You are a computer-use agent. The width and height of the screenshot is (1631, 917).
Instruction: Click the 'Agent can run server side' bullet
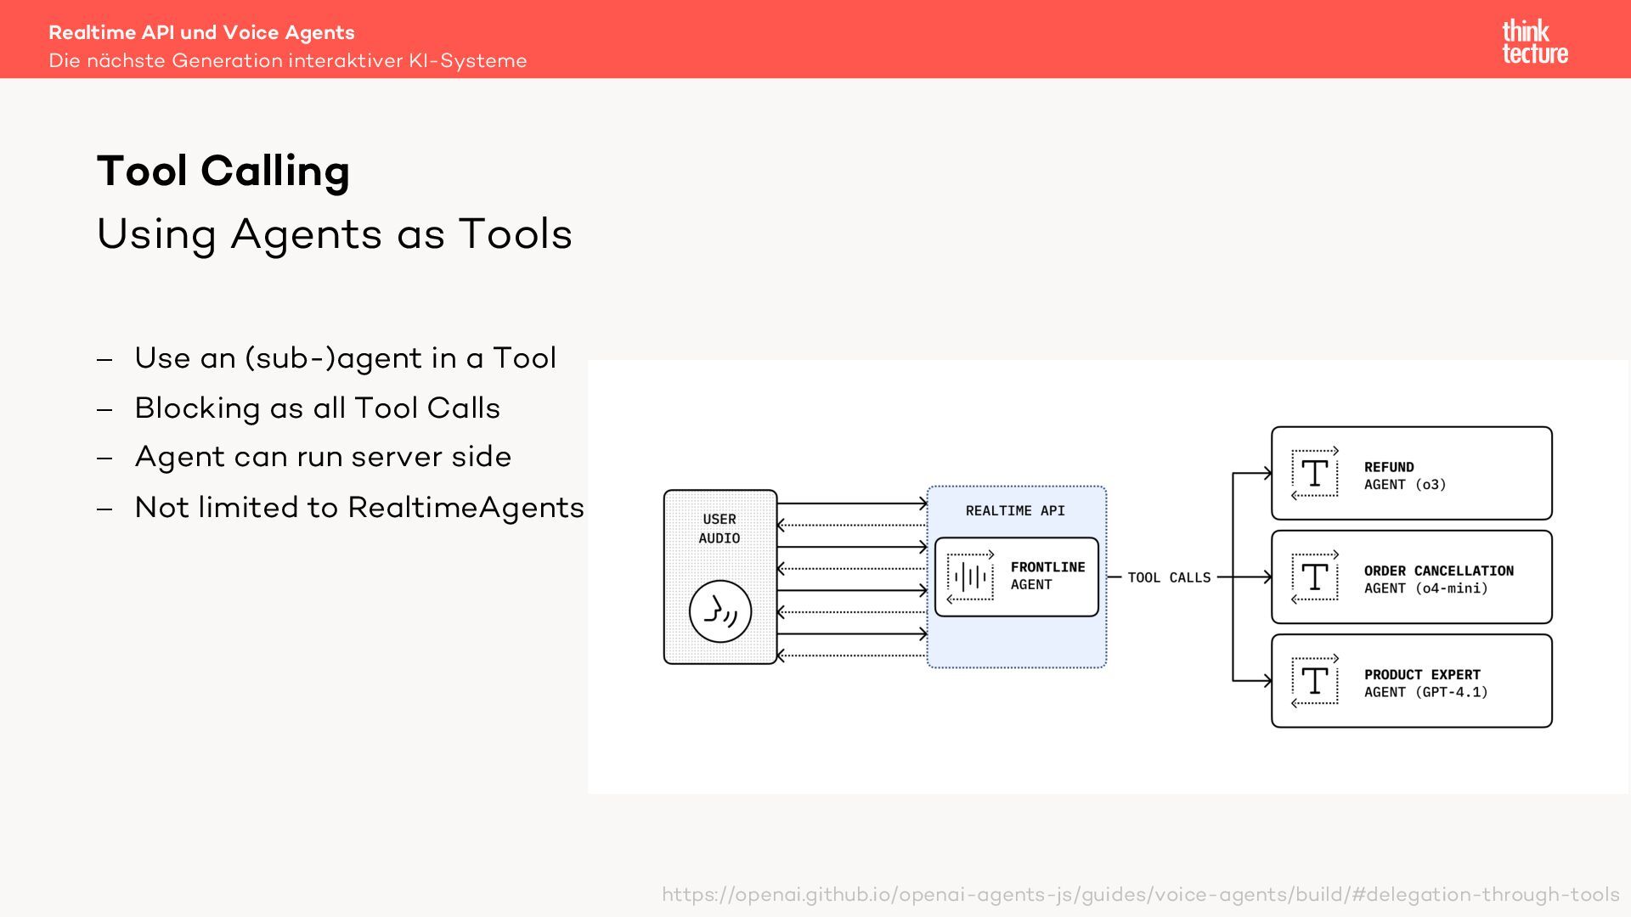click(x=323, y=457)
